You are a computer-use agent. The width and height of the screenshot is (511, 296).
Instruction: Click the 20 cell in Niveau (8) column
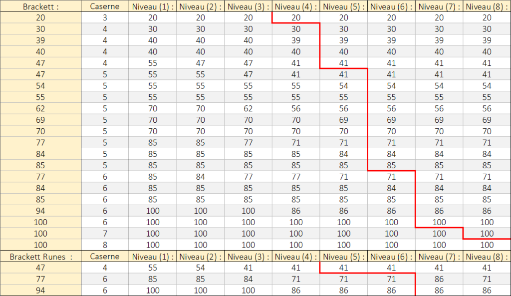click(x=487, y=17)
